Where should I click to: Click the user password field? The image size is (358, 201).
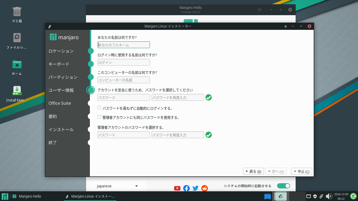point(124,97)
